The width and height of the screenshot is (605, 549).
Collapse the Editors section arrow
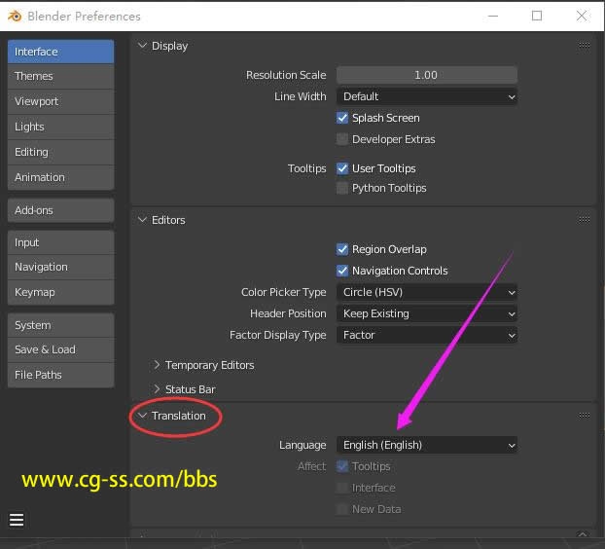coord(142,220)
